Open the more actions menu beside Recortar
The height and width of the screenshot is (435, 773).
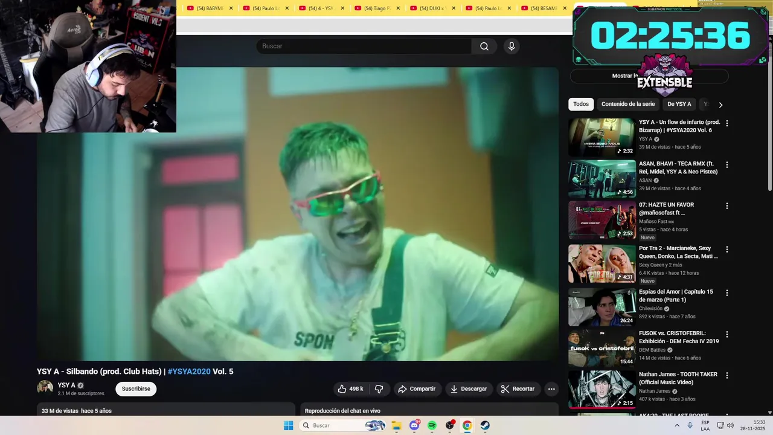551,389
